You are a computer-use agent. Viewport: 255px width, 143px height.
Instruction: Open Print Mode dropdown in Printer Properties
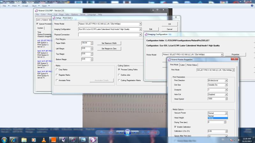point(233,70)
